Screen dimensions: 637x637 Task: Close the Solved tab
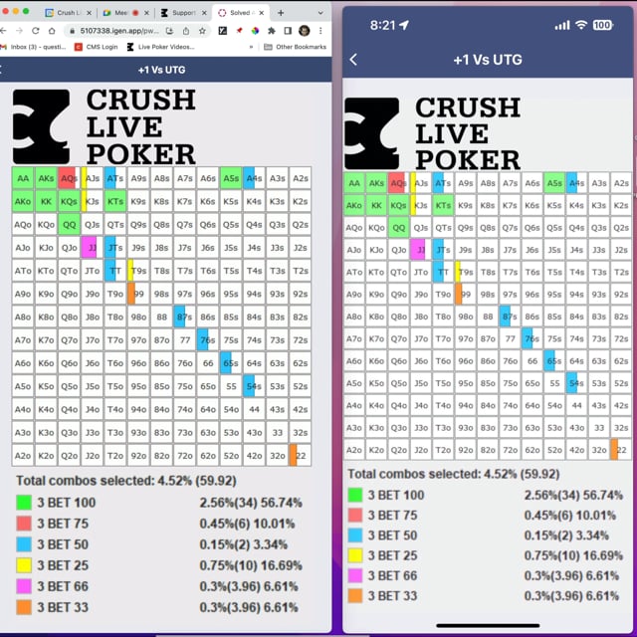[262, 13]
